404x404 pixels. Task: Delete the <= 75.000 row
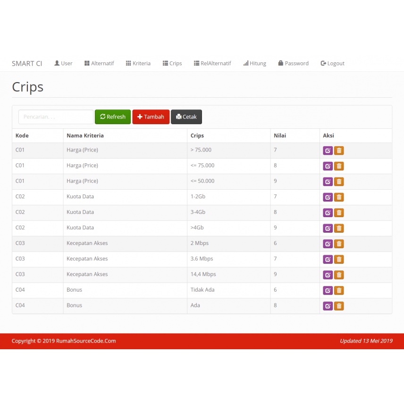click(339, 166)
